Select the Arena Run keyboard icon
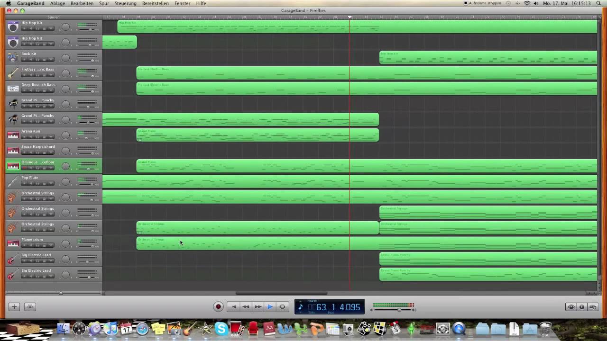Image resolution: width=607 pixels, height=341 pixels. pos(13,135)
